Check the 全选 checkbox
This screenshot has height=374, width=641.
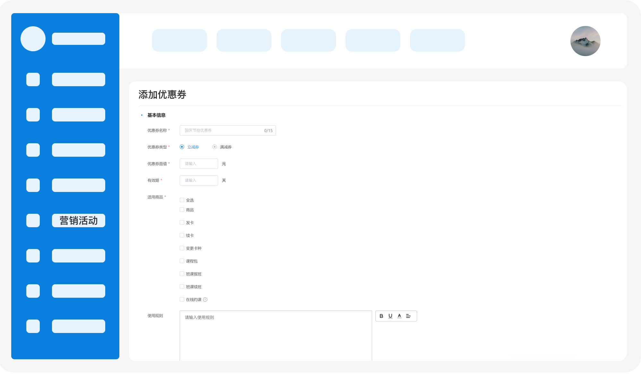pyautogui.click(x=182, y=200)
